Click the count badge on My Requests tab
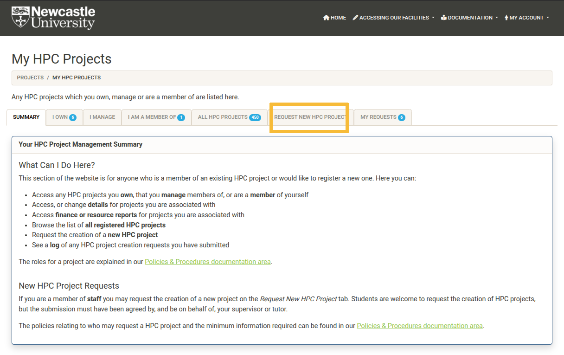 point(401,117)
